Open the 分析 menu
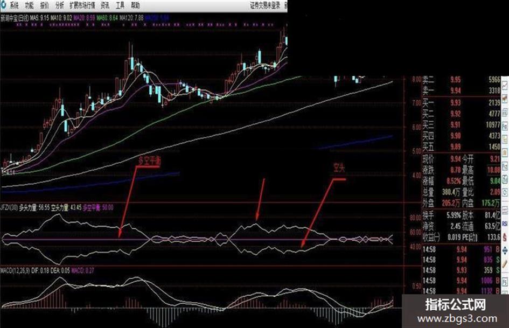Viewport: 509px width, 328px height. point(59,5)
